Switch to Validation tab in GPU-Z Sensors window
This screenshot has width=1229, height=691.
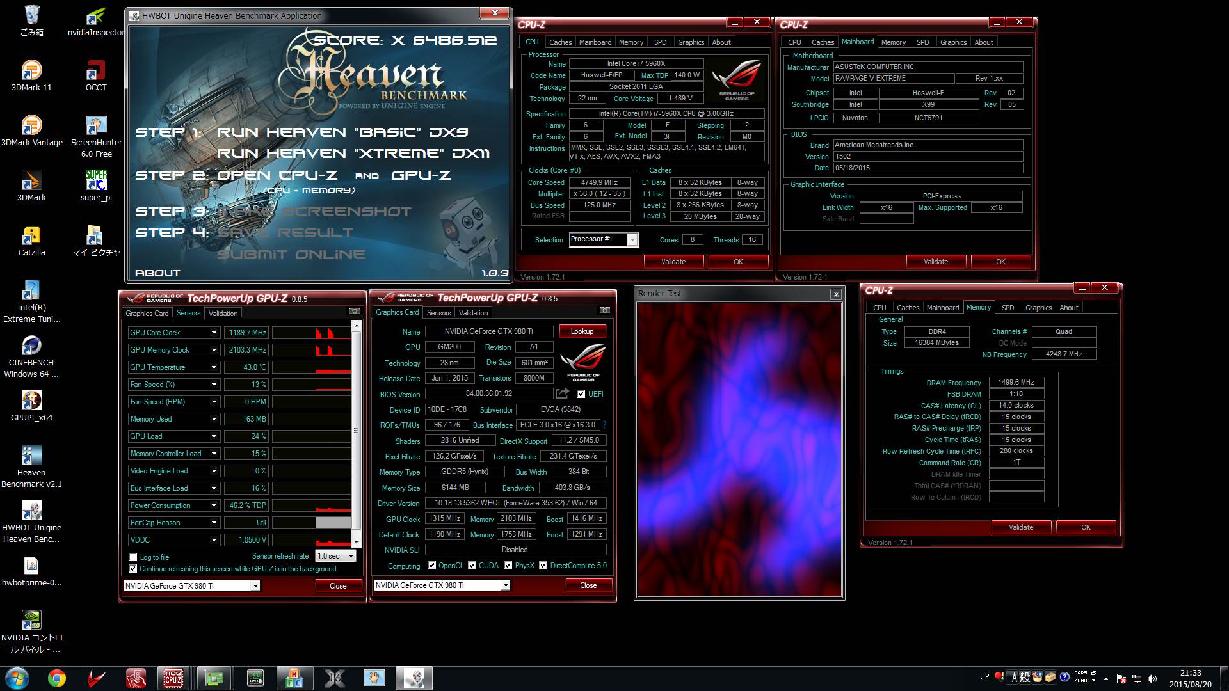point(223,314)
